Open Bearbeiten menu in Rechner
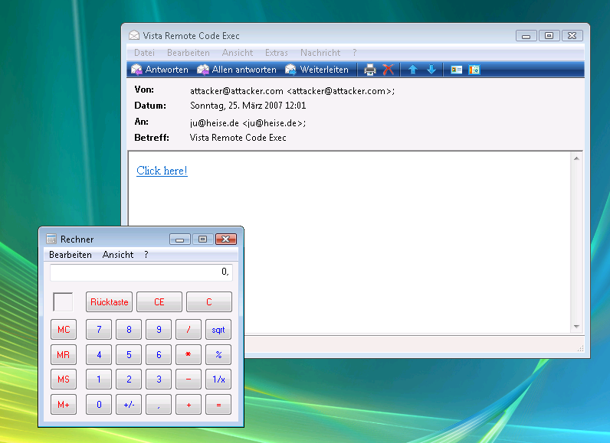This screenshot has width=610, height=443. pos(71,255)
